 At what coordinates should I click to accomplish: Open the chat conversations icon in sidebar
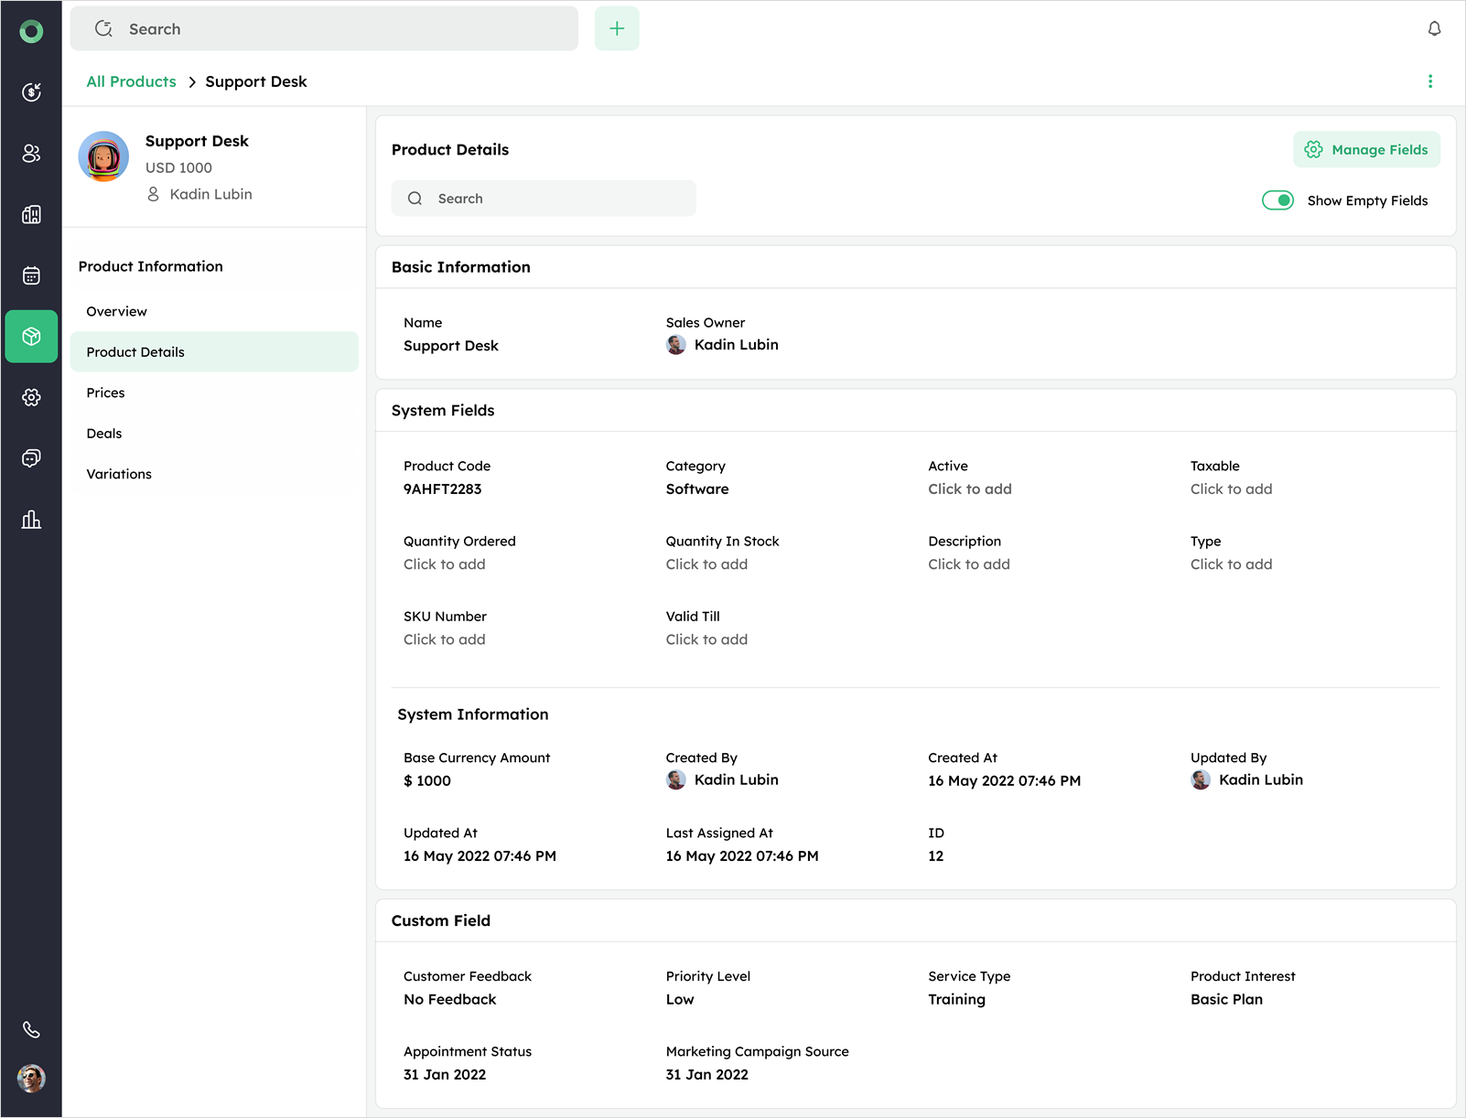pos(31,458)
